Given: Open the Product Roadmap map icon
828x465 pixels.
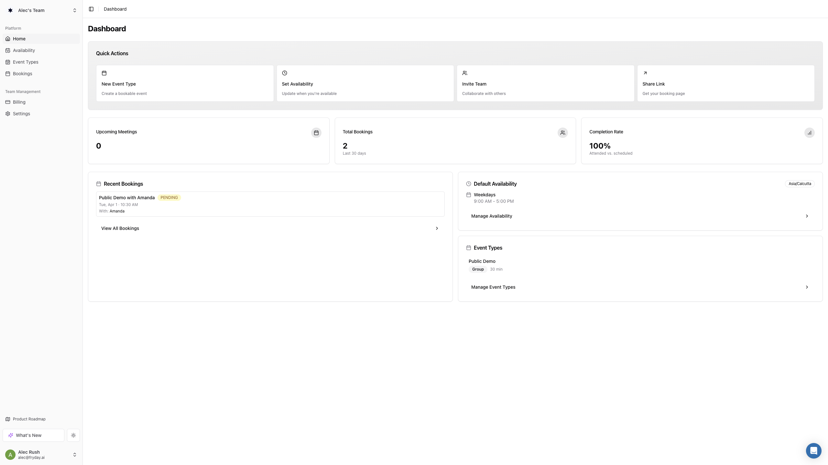Looking at the screenshot, I should click(8, 419).
